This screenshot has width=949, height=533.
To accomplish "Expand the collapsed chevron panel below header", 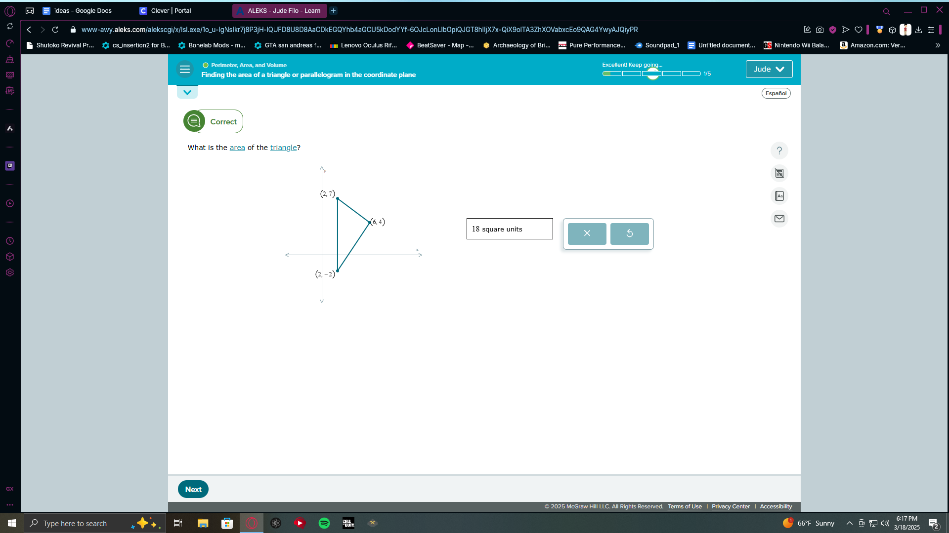I will (x=187, y=92).
